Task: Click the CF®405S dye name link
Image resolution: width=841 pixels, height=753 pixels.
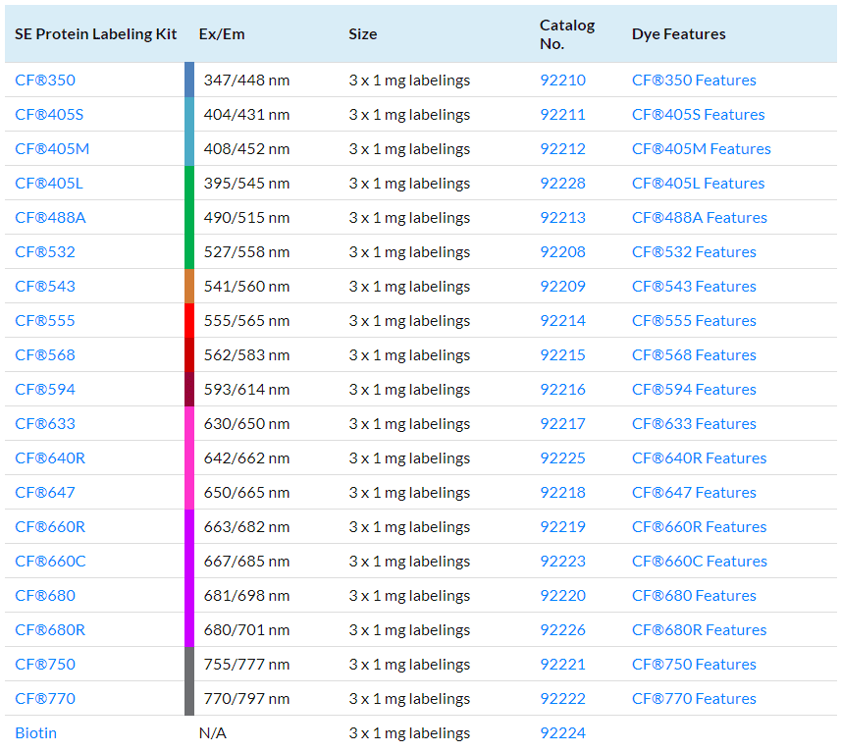Action: tap(49, 115)
